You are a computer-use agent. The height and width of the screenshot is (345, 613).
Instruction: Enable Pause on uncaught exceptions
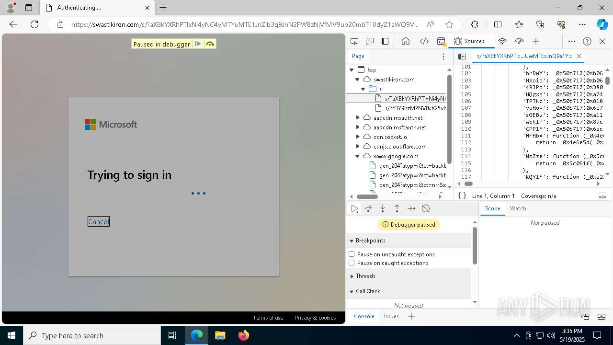(352, 254)
